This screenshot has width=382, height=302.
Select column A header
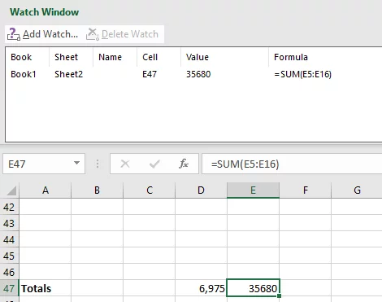(46, 190)
